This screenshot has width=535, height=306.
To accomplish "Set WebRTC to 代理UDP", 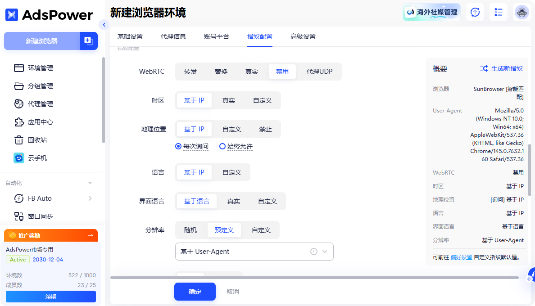I will click(319, 72).
